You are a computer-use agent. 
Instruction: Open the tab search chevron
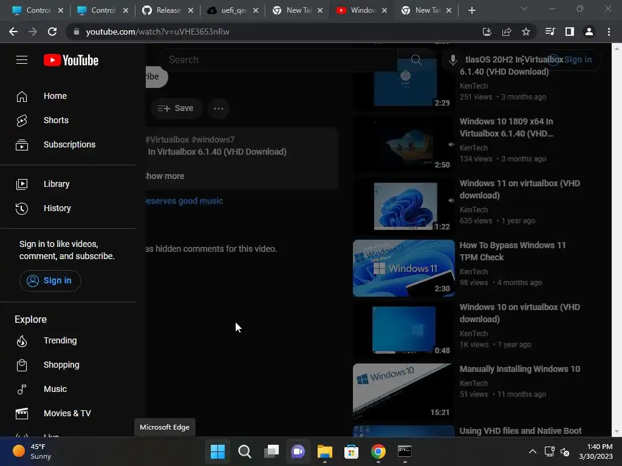pos(524,8)
